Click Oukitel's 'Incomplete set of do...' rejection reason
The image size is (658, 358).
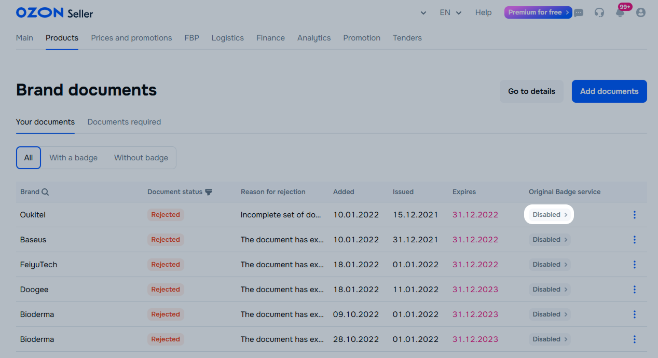click(x=281, y=215)
